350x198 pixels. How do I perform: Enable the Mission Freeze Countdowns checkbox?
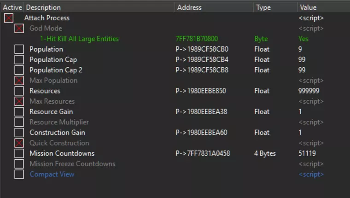point(19,164)
